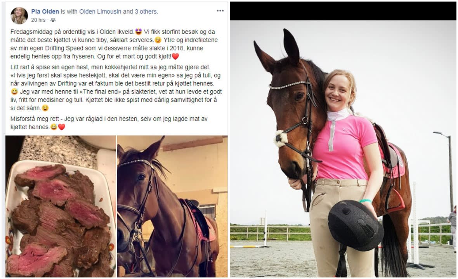Click the black bar above the right photo
Image resolution: width=458 pixels, height=279 pixels.
(343, 11)
